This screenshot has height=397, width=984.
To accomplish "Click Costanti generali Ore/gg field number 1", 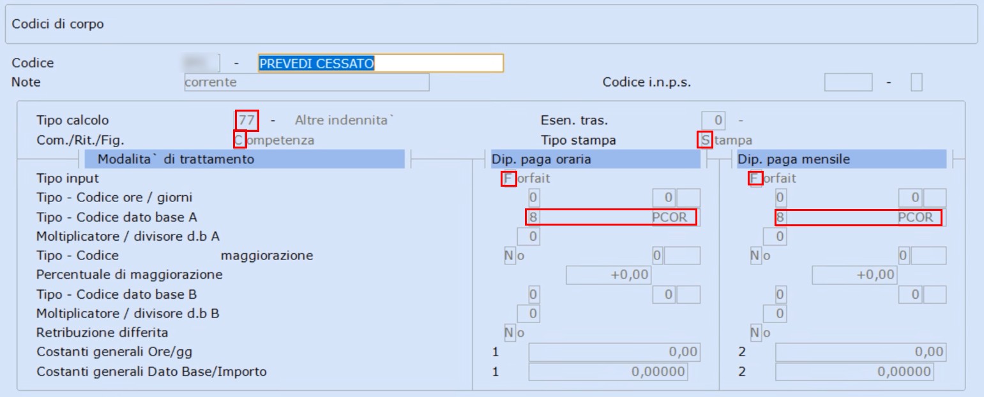I will pos(614,352).
